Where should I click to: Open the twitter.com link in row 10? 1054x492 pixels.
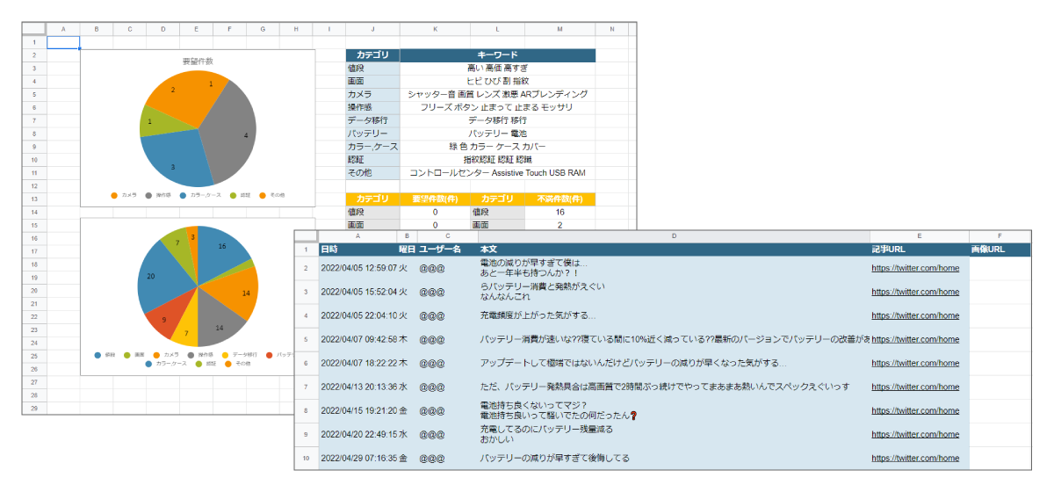pos(915,458)
